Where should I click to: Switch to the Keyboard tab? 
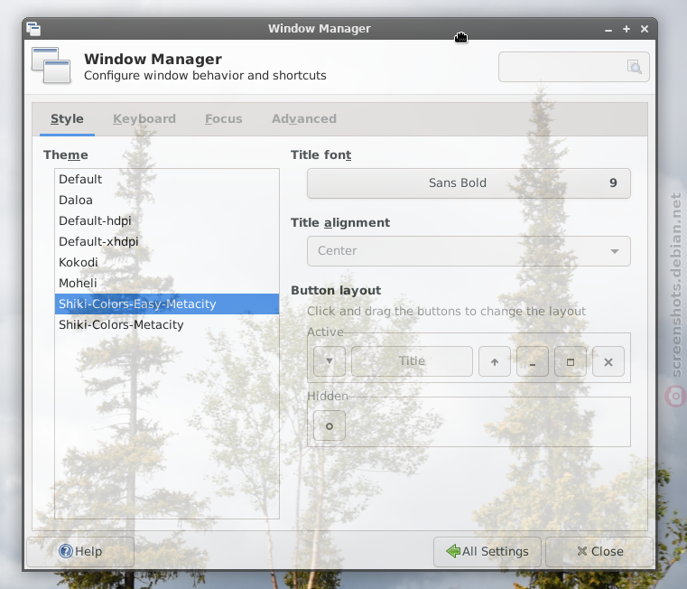(x=144, y=119)
